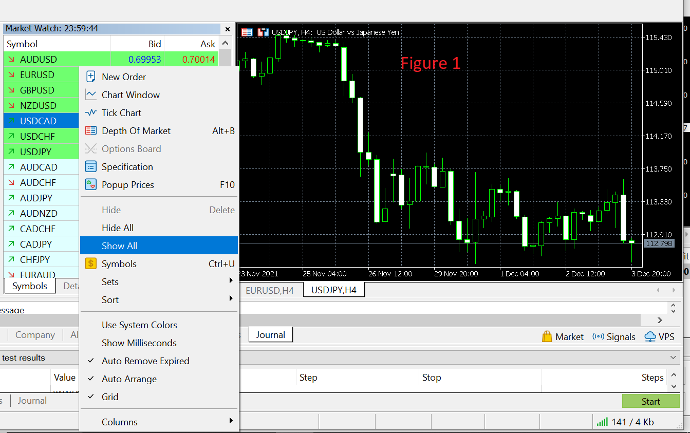Close the Market Watch panel

[227, 29]
